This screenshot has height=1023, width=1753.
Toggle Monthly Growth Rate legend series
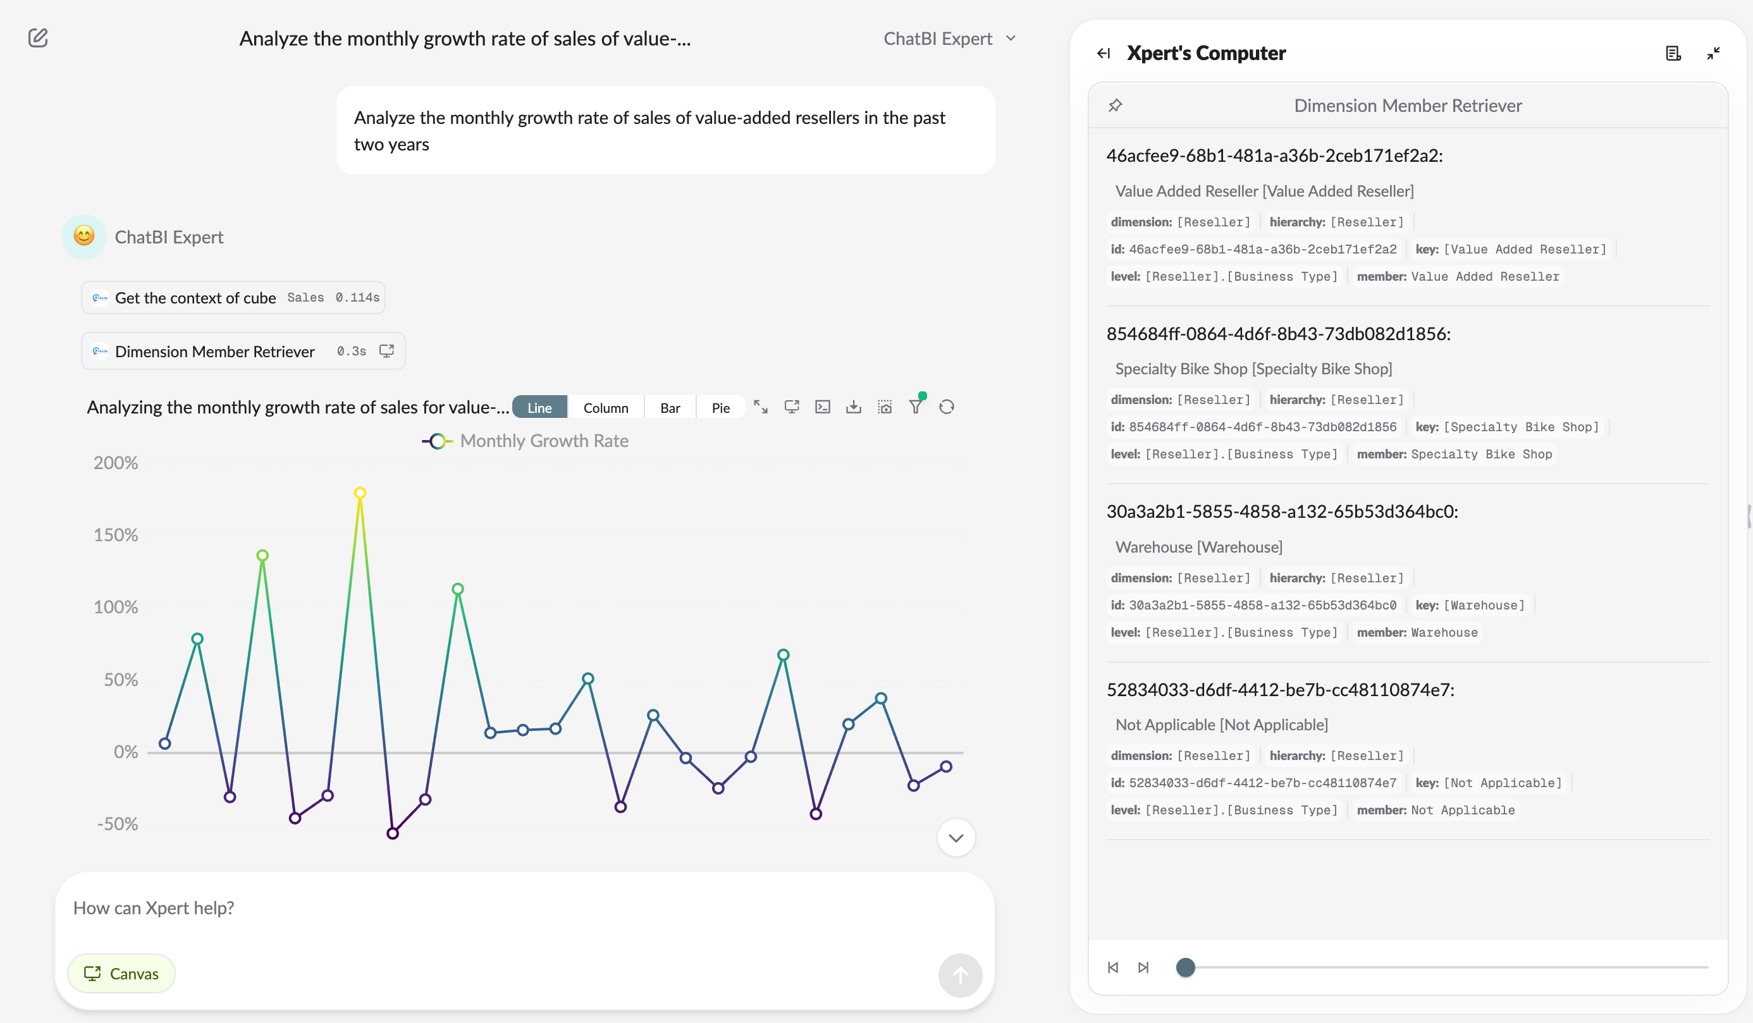(525, 441)
